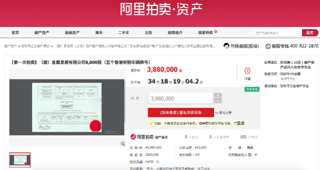This screenshot has width=320, height=170.
Task: Open the 二手车 navigation item
Action: click(124, 32)
